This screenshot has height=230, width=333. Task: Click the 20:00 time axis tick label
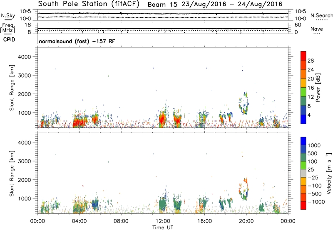click(x=246, y=221)
